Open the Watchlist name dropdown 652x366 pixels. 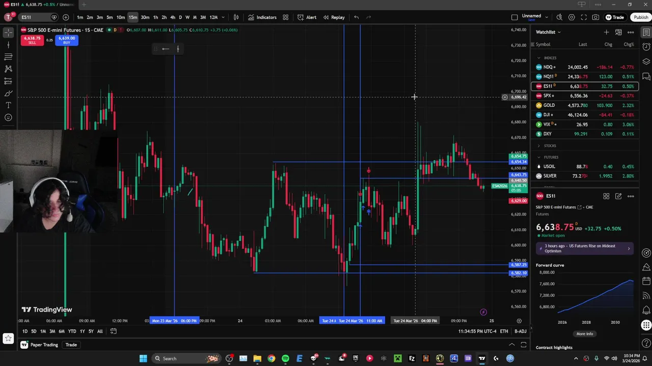(x=548, y=32)
